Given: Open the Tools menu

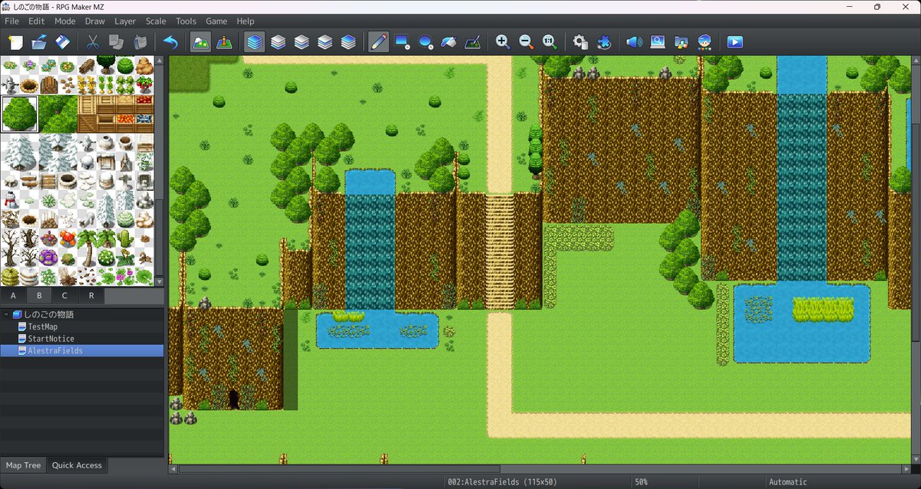Looking at the screenshot, I should (x=186, y=21).
